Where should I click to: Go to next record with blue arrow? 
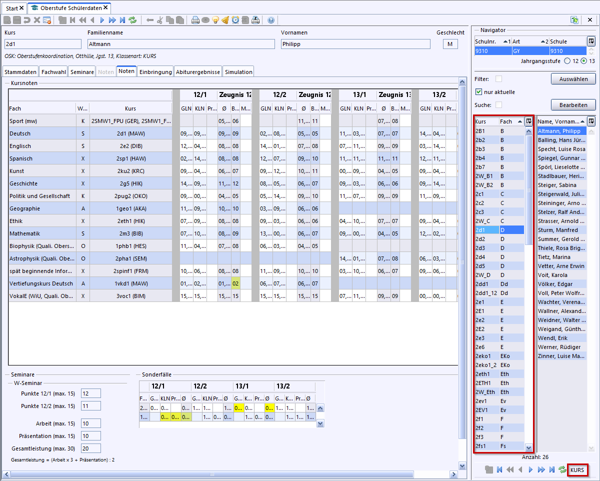click(102, 20)
